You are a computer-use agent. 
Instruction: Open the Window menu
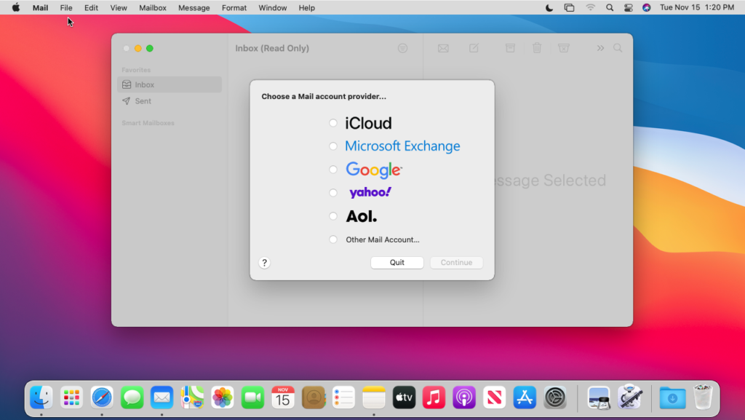click(273, 7)
